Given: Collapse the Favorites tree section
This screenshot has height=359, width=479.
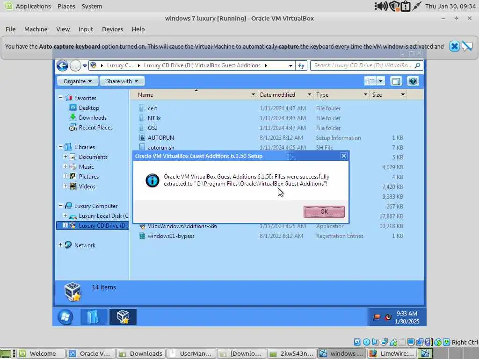Looking at the screenshot, I should [x=60, y=98].
